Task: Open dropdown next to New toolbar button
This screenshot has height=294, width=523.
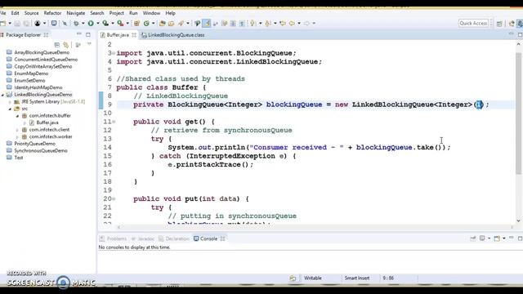Action: [x=10, y=24]
